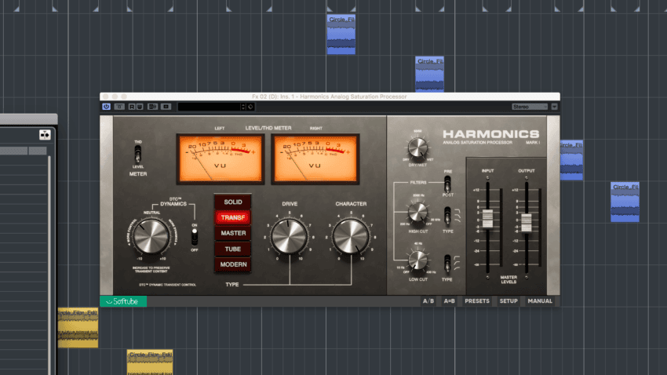Select the rightmost blue Circle_Fil clip
The height and width of the screenshot is (375, 667).
[625, 202]
